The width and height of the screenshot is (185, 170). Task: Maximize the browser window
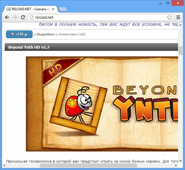click(x=168, y=3)
